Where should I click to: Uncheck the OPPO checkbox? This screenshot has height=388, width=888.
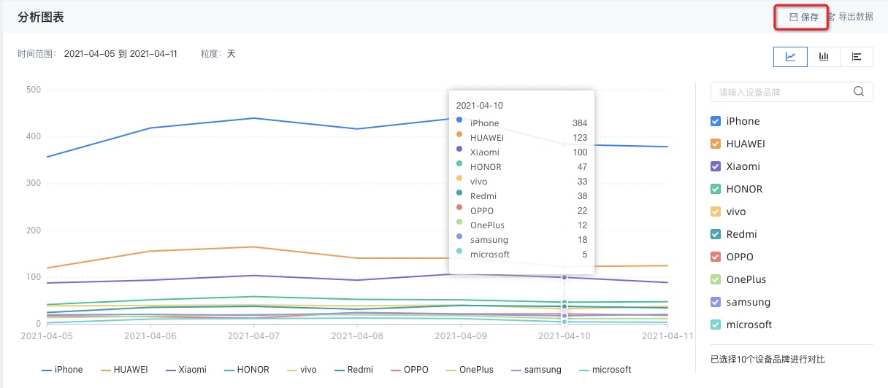(716, 257)
